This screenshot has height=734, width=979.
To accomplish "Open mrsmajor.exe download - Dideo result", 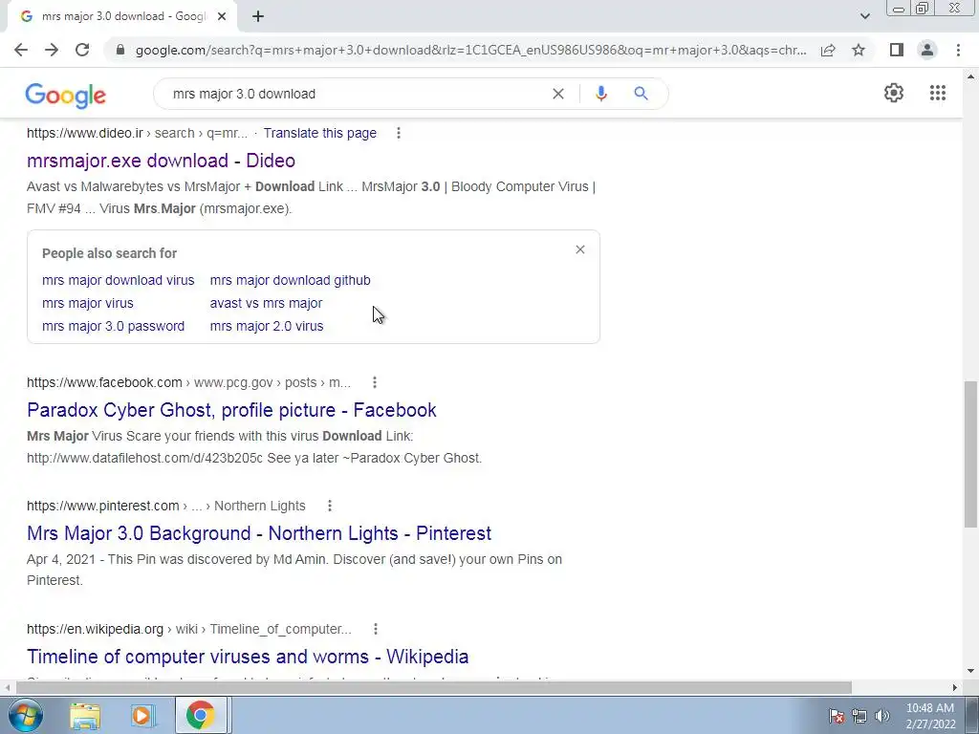I will (x=161, y=161).
